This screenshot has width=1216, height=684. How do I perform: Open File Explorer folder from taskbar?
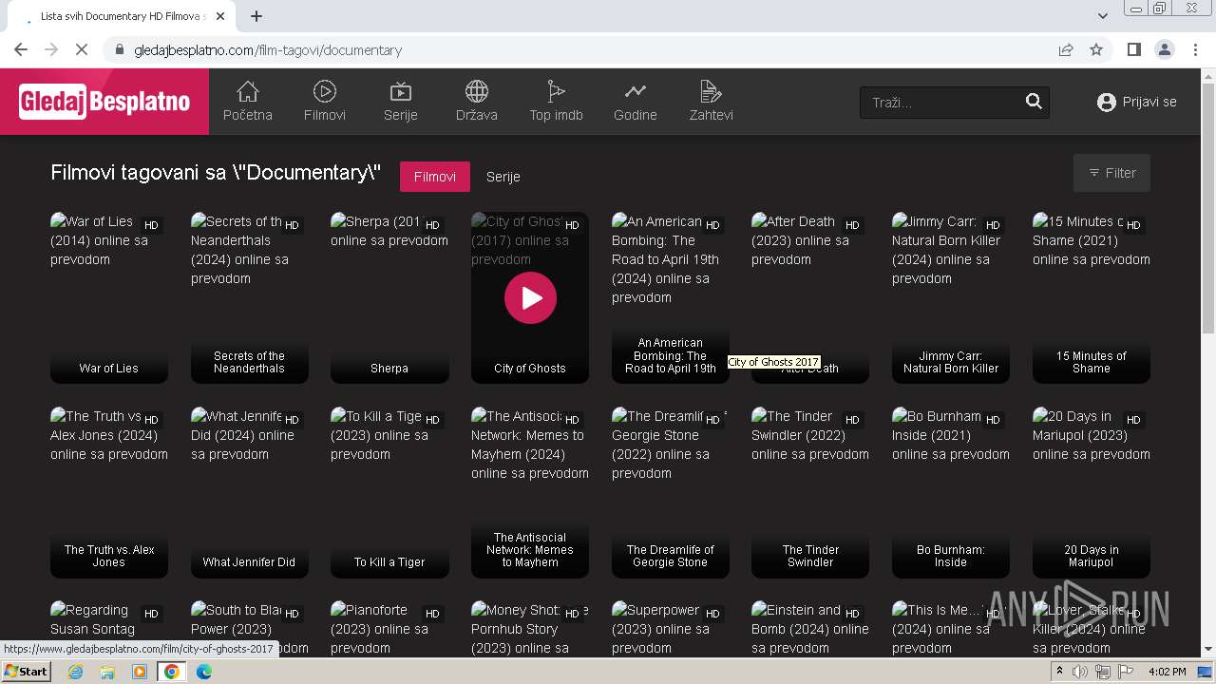tap(107, 672)
